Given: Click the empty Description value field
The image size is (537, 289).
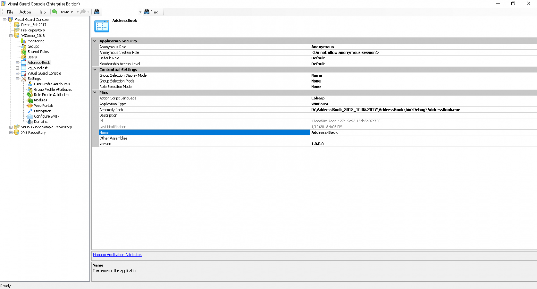Looking at the screenshot, I should [423, 115].
